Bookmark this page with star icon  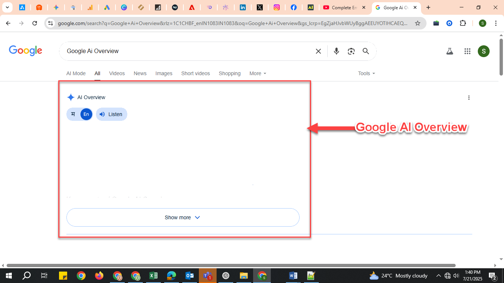click(x=418, y=23)
